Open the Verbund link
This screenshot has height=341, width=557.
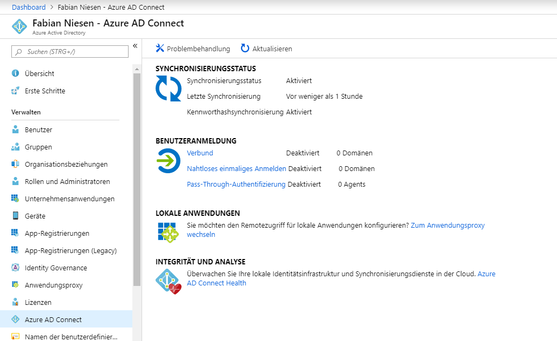[x=200, y=153]
